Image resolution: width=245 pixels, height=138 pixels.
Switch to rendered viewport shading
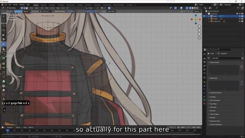(x=198, y=8)
